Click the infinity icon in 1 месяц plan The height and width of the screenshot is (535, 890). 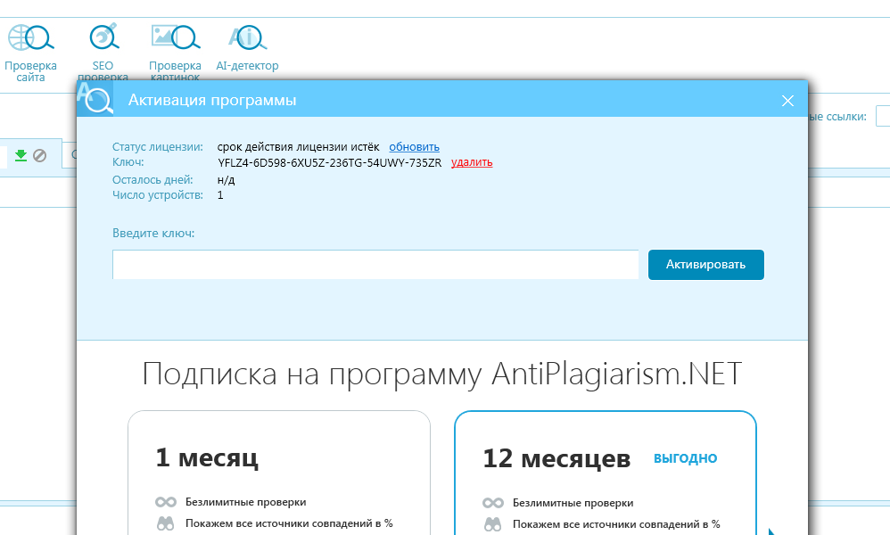(x=165, y=503)
